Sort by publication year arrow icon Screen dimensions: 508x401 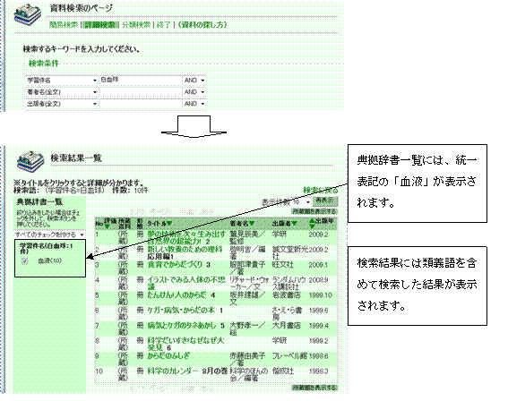[x=312, y=223]
